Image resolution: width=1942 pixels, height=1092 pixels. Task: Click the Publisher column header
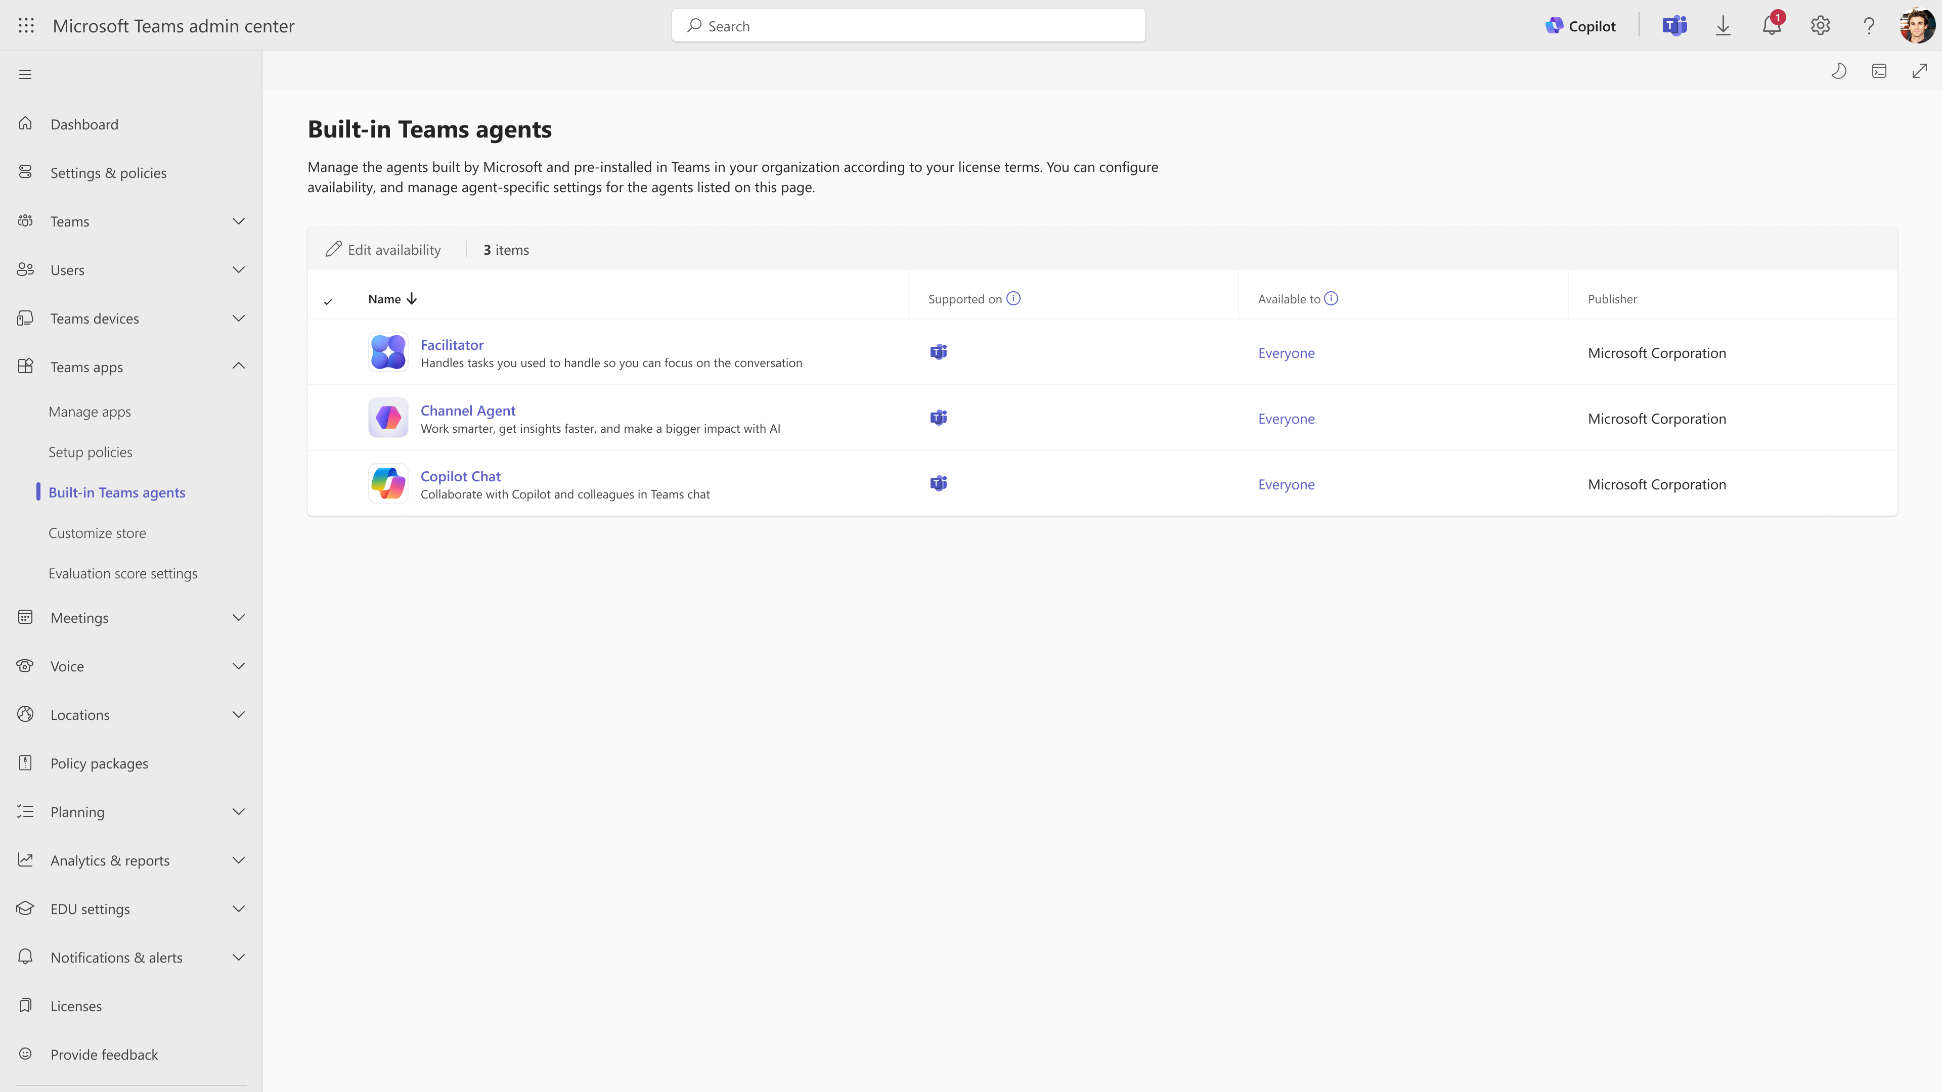coord(1612,299)
